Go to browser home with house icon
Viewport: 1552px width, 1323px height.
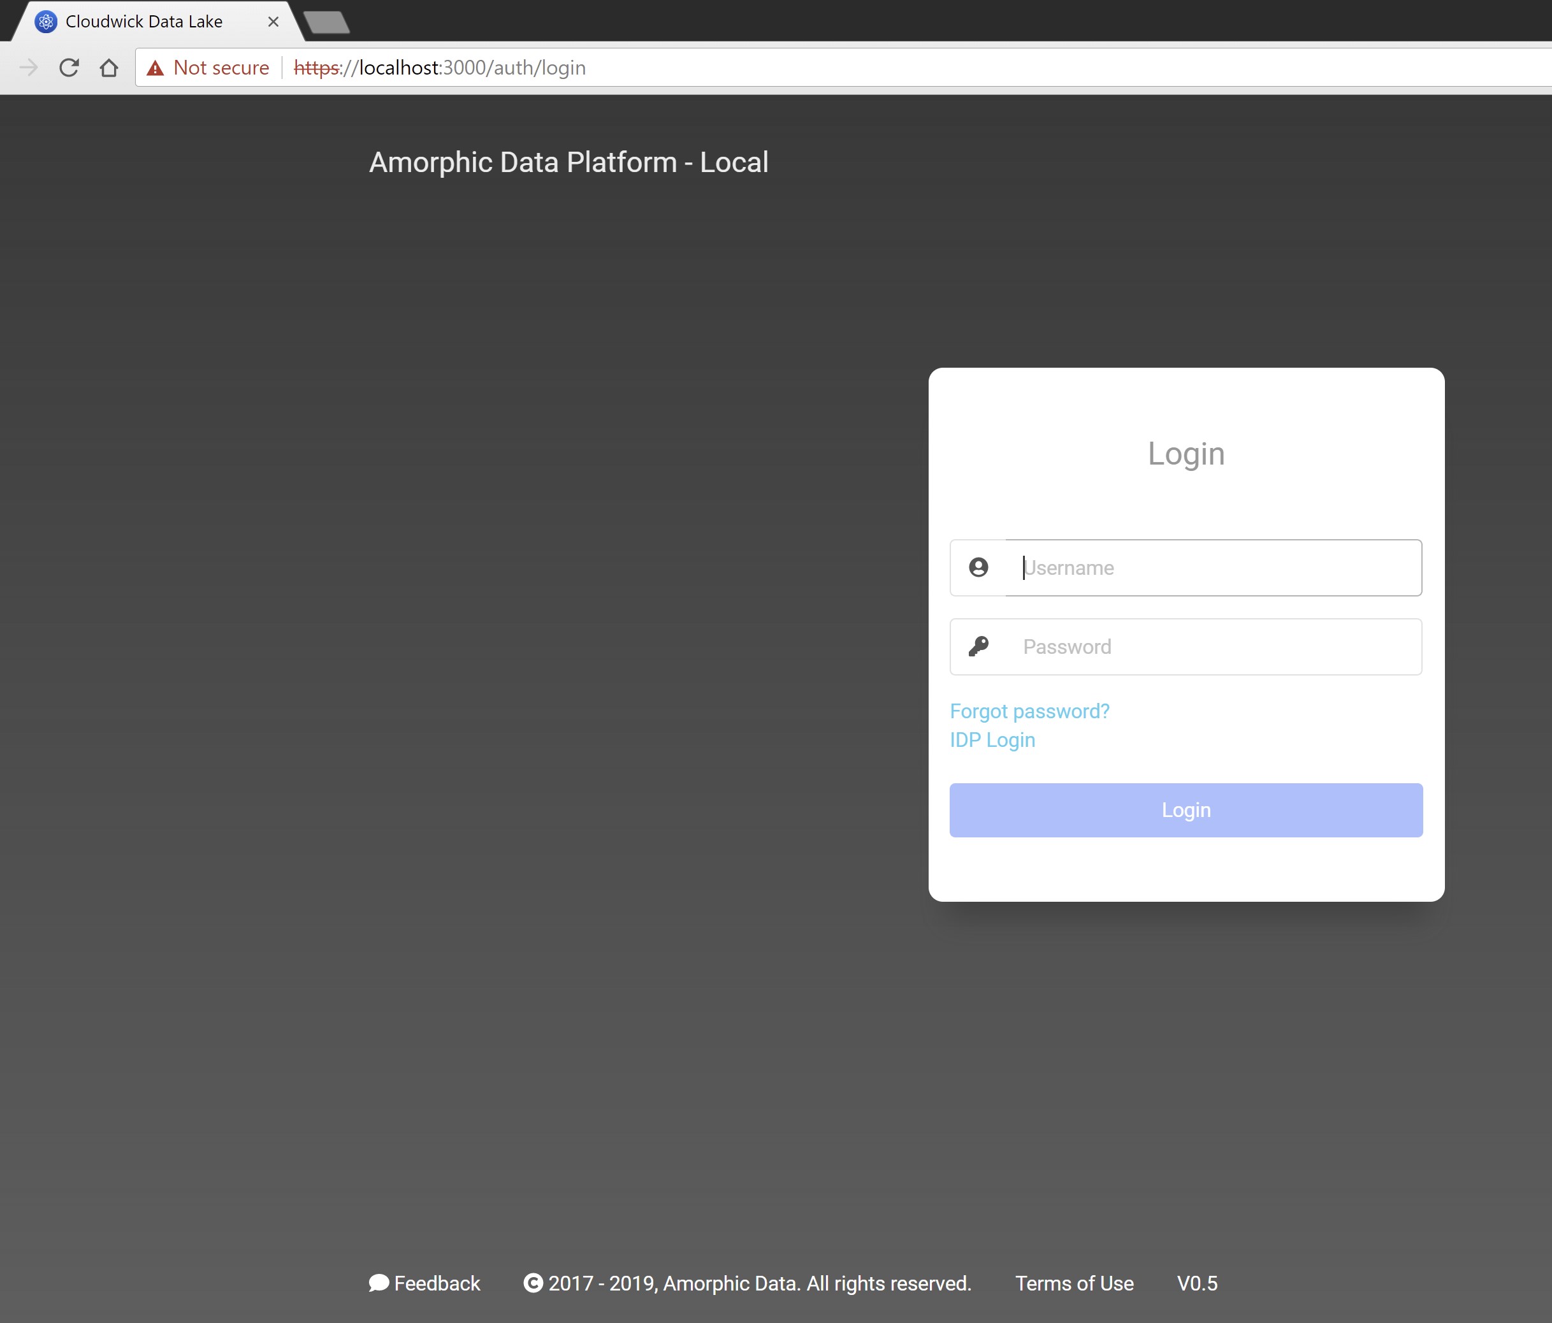pos(108,68)
